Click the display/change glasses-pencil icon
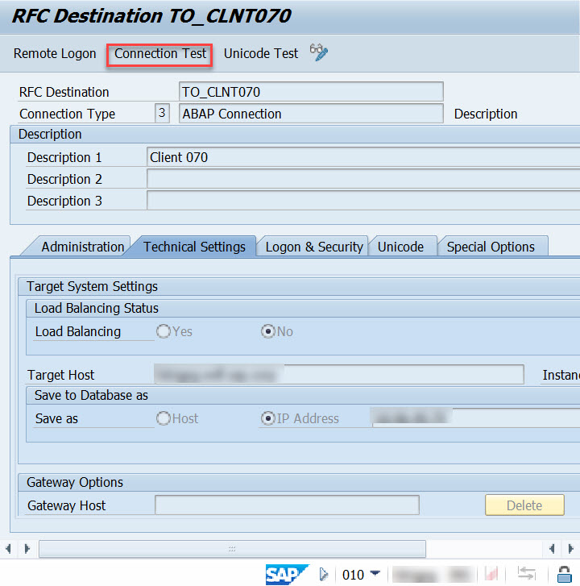Screen dimensions: 580x586 [x=318, y=52]
